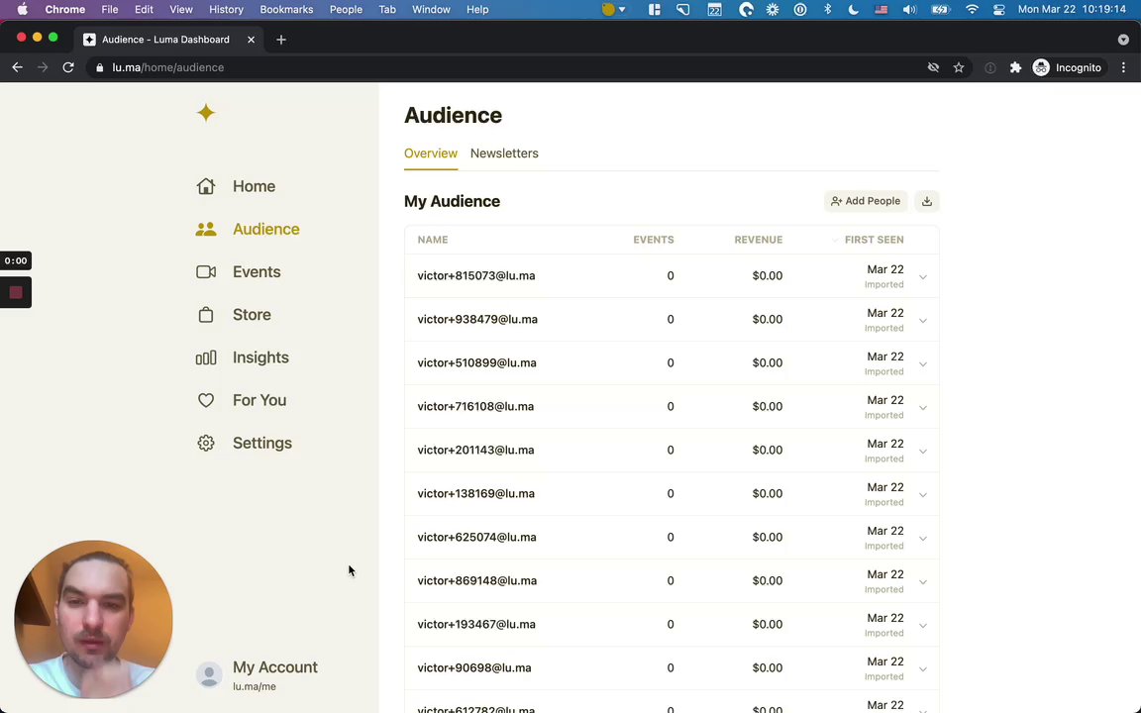
Task: Bookmark this page with the star icon
Action: pyautogui.click(x=958, y=67)
